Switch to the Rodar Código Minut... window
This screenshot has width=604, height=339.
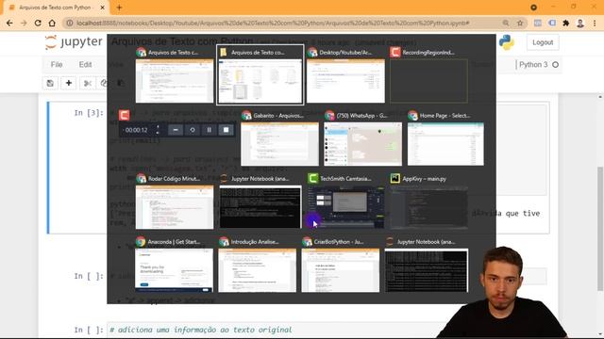pyautogui.click(x=174, y=207)
